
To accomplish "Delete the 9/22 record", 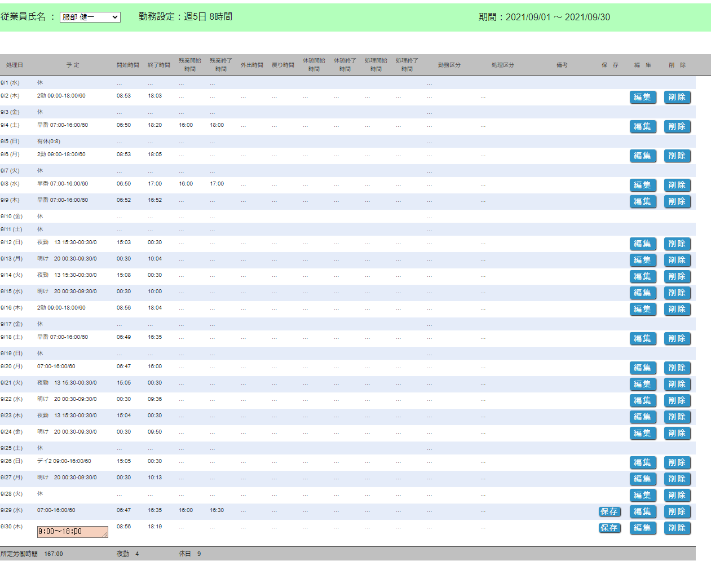I will click(x=677, y=400).
